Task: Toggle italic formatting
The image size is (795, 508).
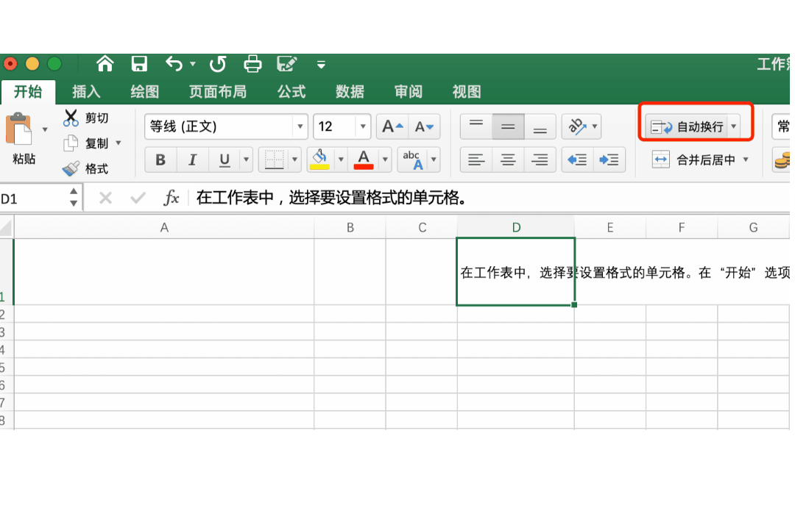Action: [x=192, y=160]
